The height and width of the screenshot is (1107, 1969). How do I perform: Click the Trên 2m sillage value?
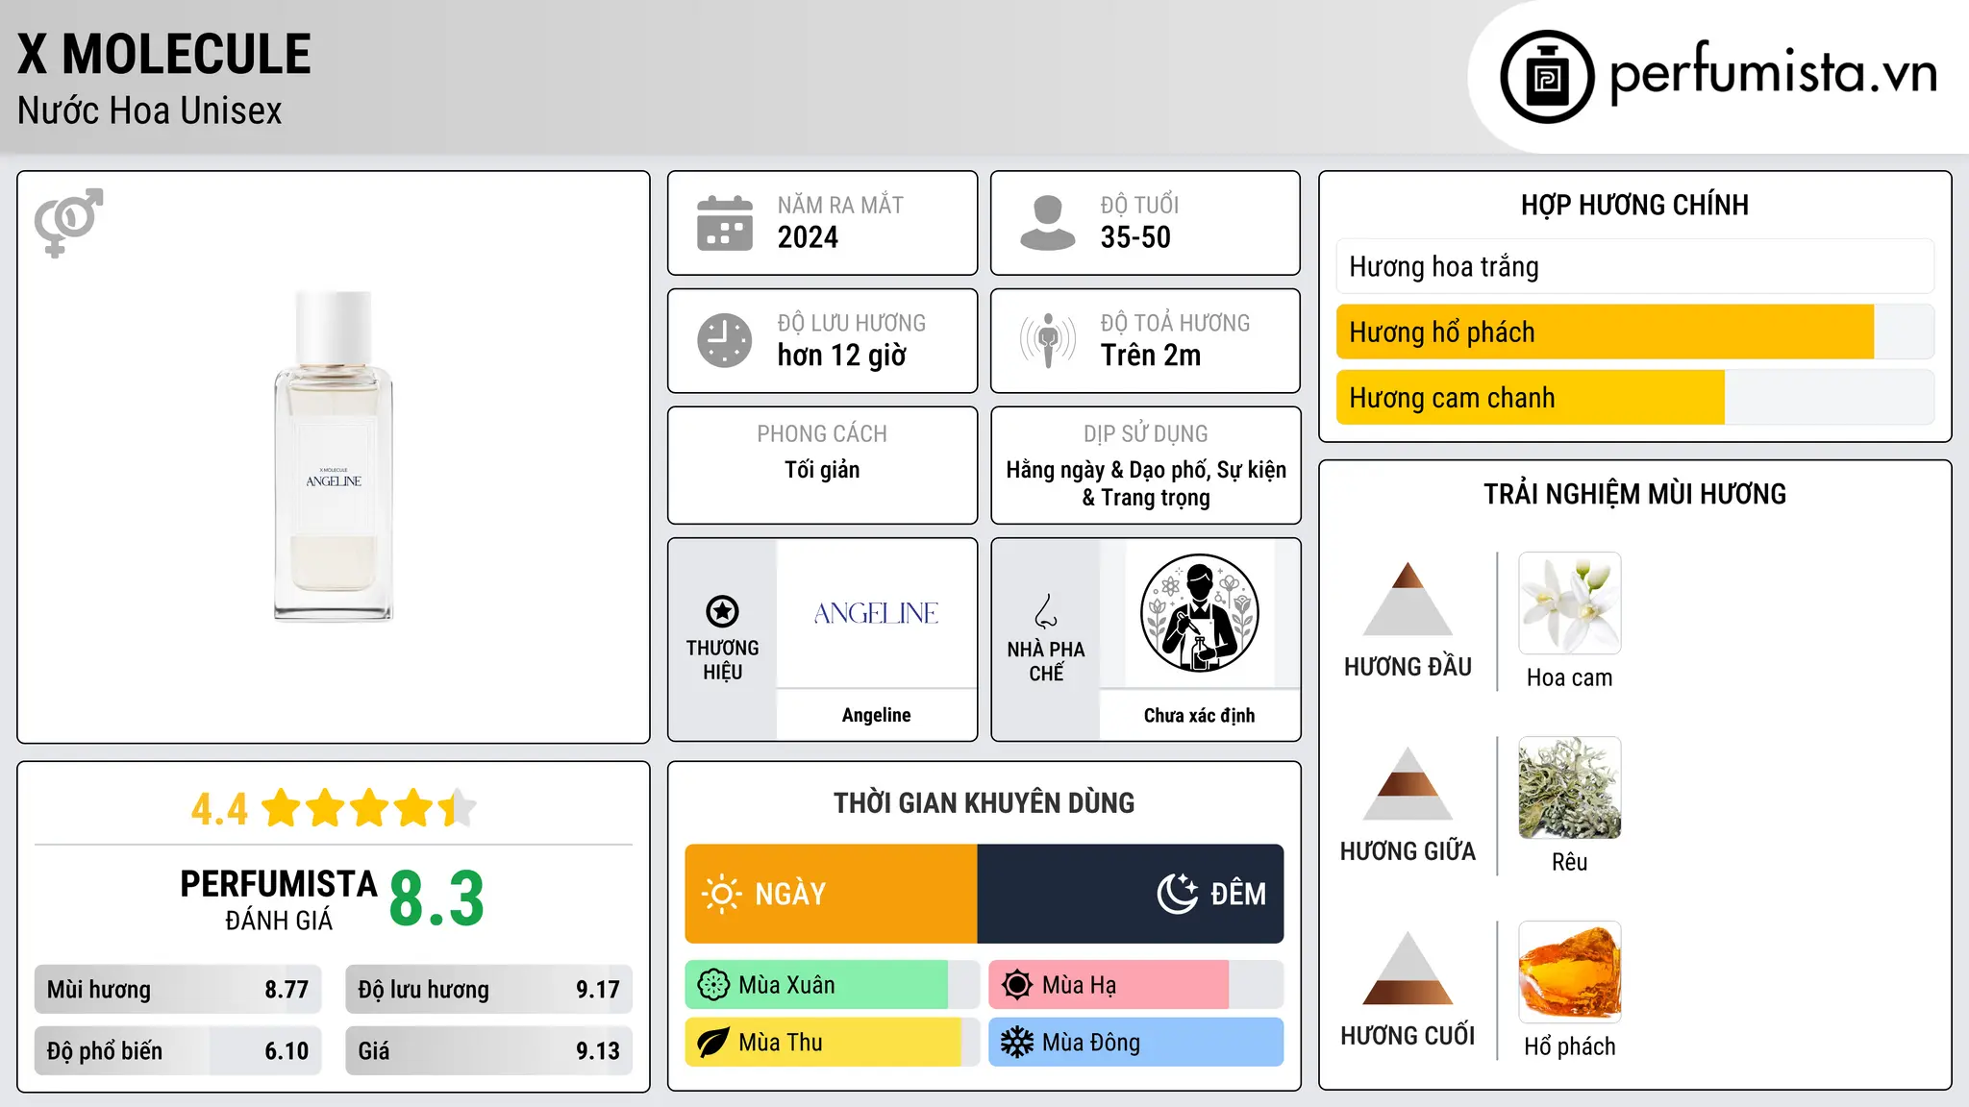coord(1151,356)
